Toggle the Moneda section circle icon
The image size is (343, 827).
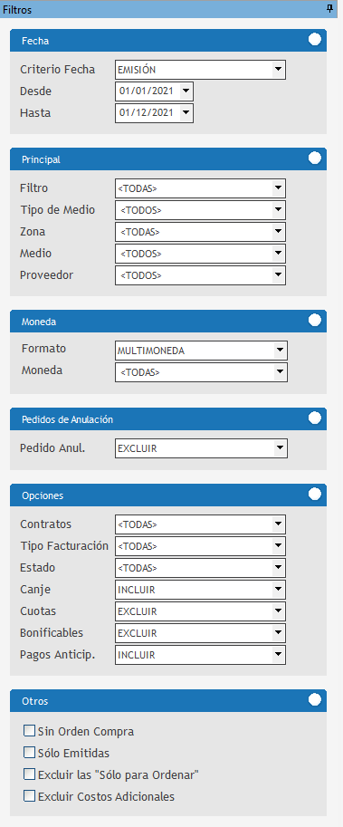pyautogui.click(x=315, y=320)
